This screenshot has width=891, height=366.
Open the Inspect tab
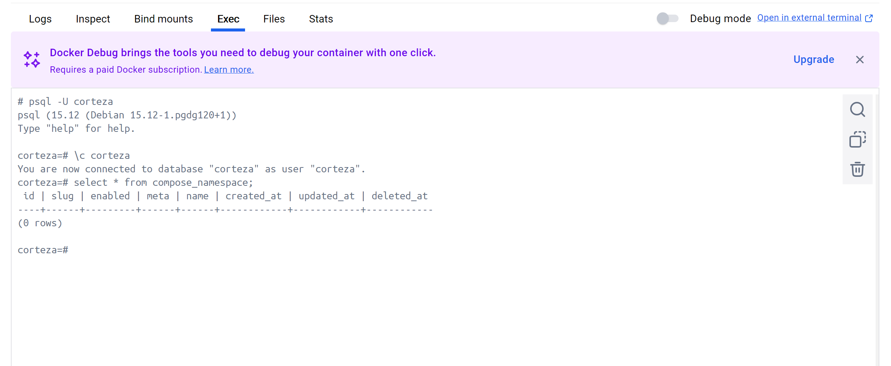(x=93, y=19)
